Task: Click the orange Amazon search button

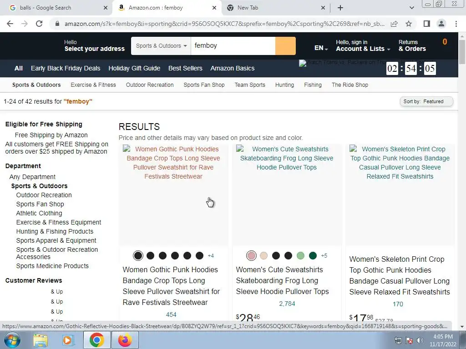Action: click(x=285, y=46)
